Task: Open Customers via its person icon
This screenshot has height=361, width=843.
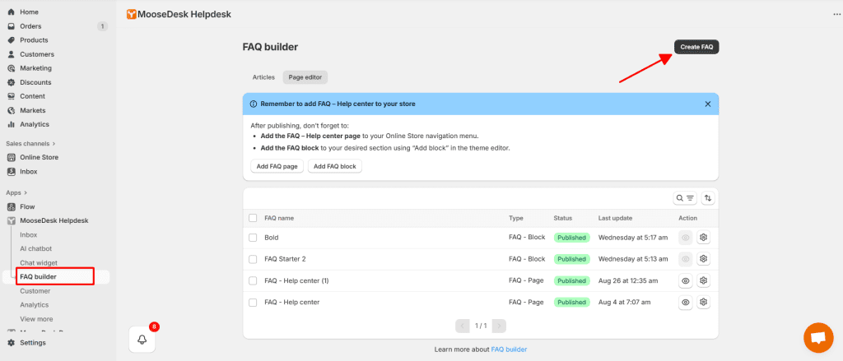Action: point(11,54)
